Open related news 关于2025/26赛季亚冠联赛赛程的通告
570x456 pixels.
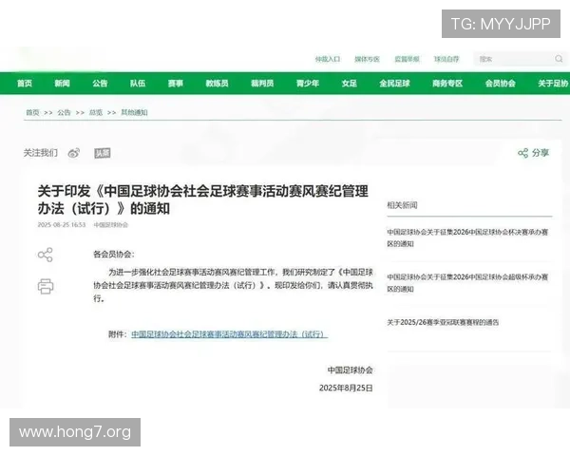tap(443, 322)
